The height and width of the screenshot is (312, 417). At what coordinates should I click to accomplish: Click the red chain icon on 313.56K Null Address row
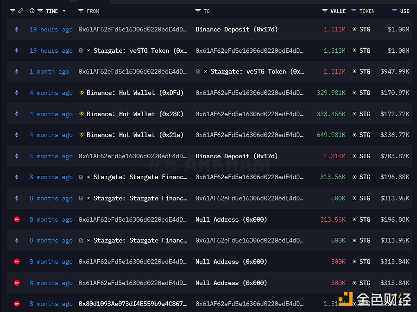(17, 219)
